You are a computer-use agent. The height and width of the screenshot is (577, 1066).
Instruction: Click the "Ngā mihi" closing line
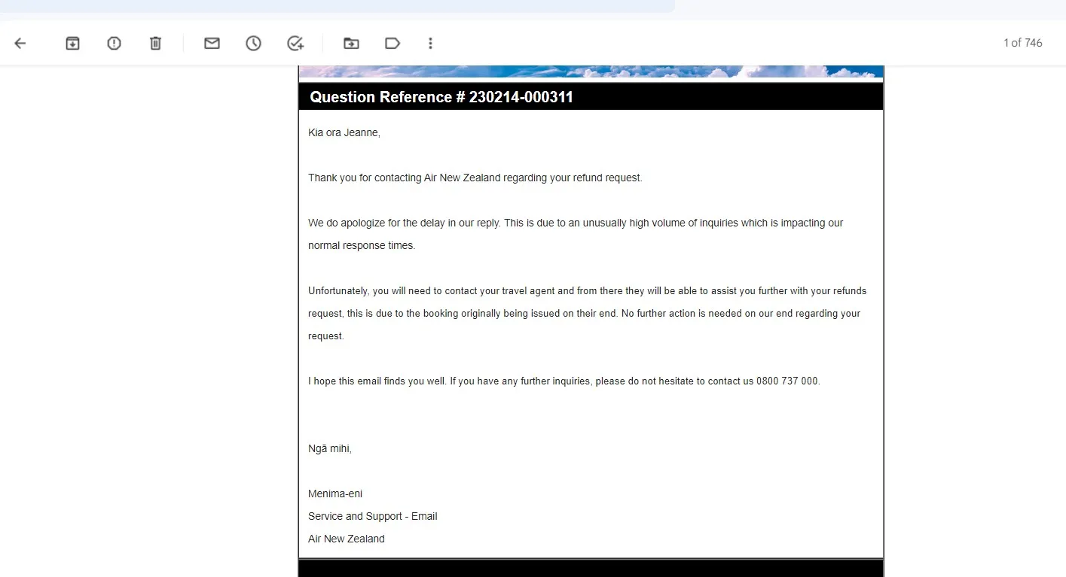[x=330, y=449]
